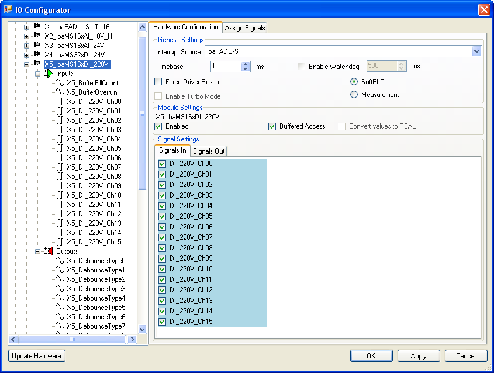Expand the X2_ibaMS16xAI_10V_HI tree node
This screenshot has width=494, height=373.
(x=26, y=36)
